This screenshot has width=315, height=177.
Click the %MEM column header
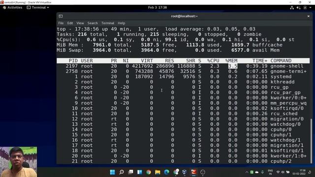pos(231,60)
